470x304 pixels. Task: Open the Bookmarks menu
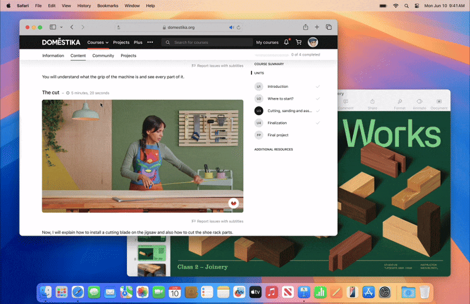pos(108,6)
